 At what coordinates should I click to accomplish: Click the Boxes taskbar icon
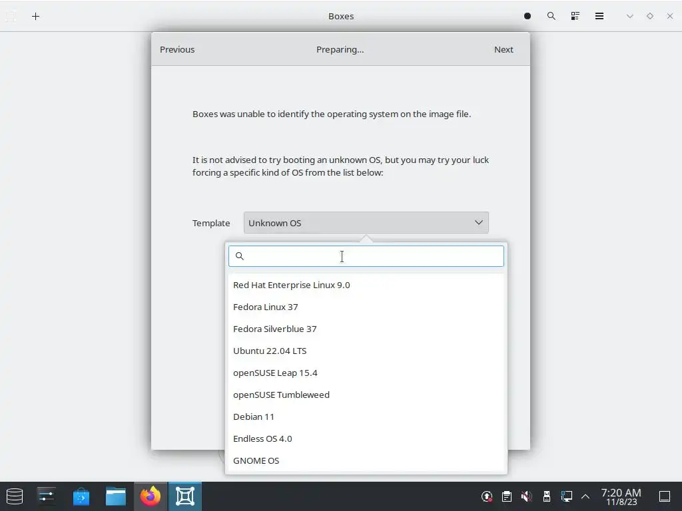[x=185, y=496]
